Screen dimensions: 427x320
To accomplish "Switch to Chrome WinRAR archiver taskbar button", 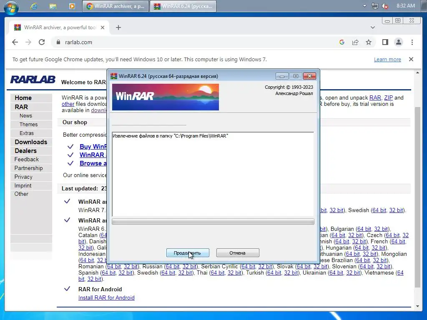I will (x=116, y=6).
